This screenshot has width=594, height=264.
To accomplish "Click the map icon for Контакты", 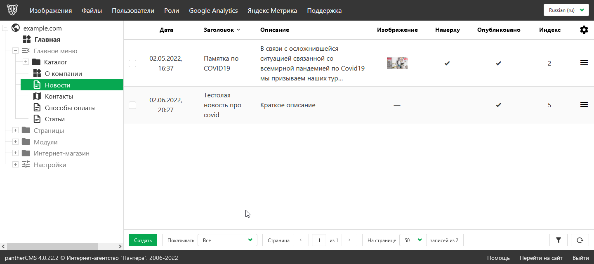I will pos(37,97).
